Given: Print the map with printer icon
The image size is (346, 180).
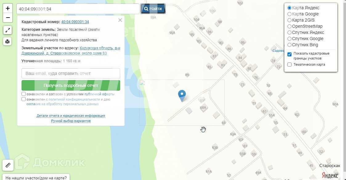Looking at the screenshot, I should pyautogui.click(x=7, y=41).
